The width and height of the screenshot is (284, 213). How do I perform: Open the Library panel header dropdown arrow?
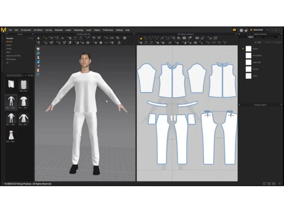[33, 34]
